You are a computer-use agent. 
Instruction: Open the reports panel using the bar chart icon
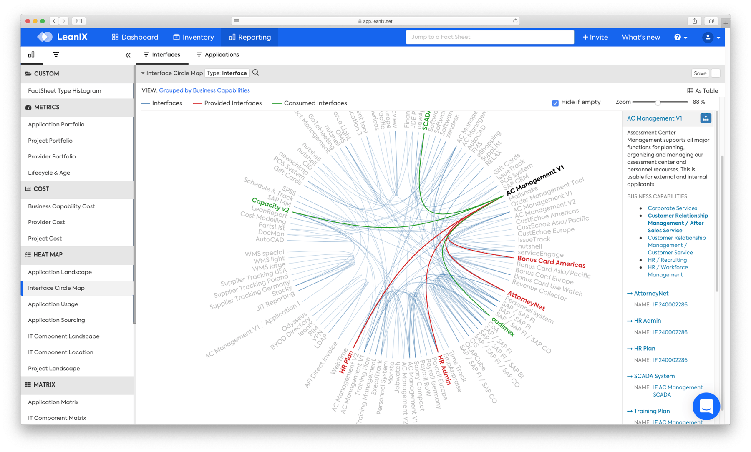click(x=32, y=55)
